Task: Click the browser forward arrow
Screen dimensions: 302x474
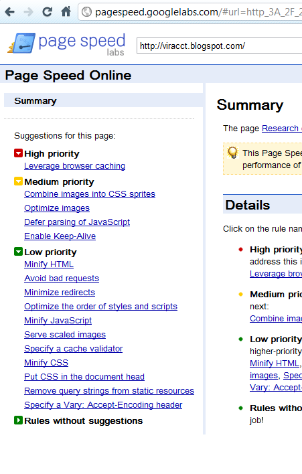Action: click(x=28, y=12)
